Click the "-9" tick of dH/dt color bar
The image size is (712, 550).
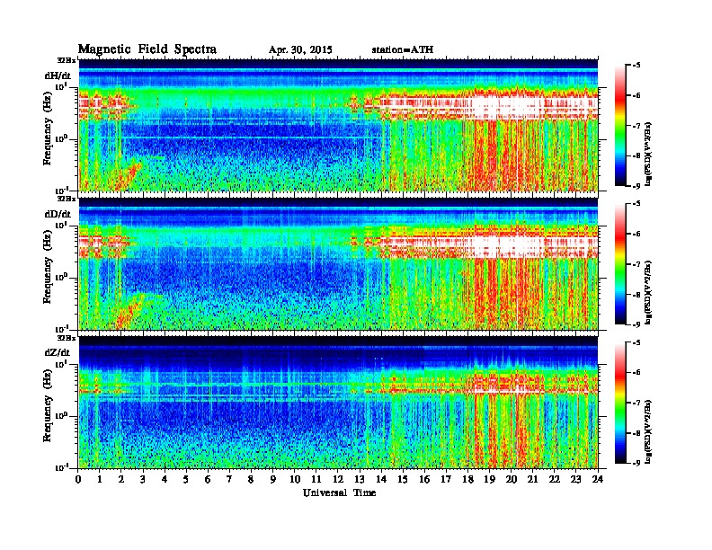tap(636, 186)
